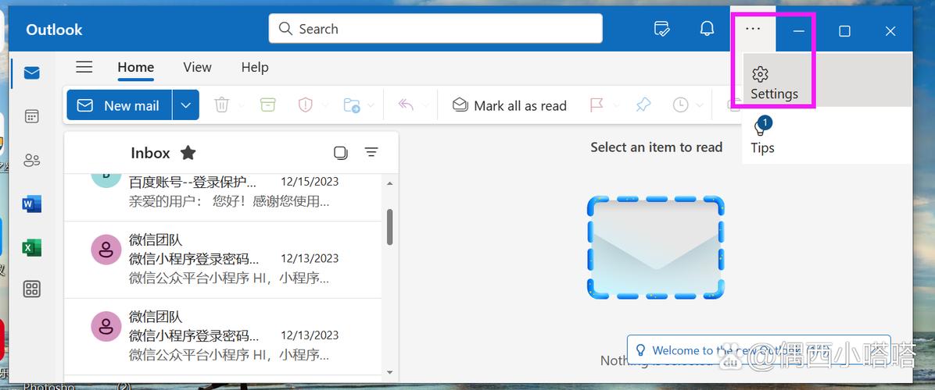Toggle the navigation pane hamburger button
The height and width of the screenshot is (390, 935).
(x=84, y=67)
